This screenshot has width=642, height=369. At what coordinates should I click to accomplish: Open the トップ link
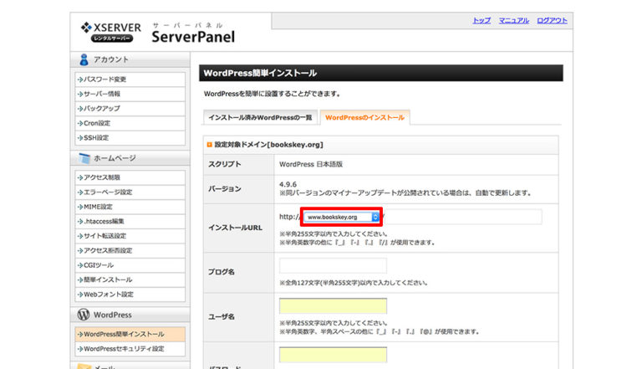pos(481,20)
